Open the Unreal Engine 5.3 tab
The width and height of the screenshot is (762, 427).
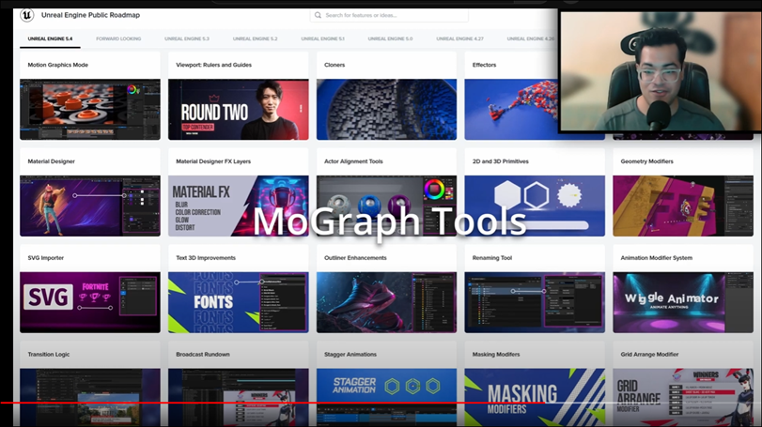coord(187,38)
